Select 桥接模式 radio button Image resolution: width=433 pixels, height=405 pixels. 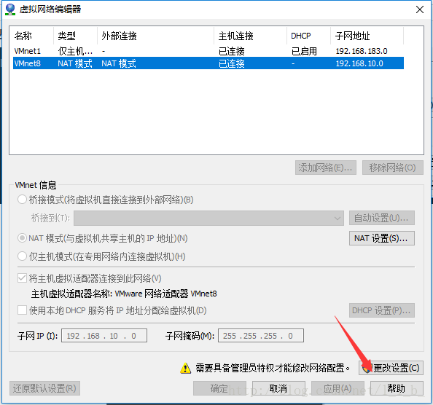tap(22, 200)
